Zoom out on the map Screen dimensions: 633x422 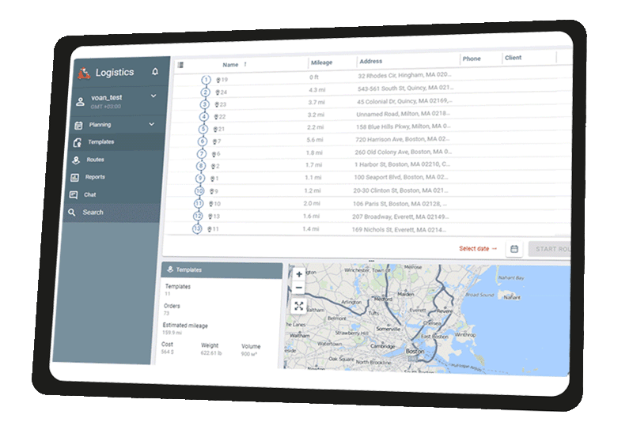click(x=298, y=288)
